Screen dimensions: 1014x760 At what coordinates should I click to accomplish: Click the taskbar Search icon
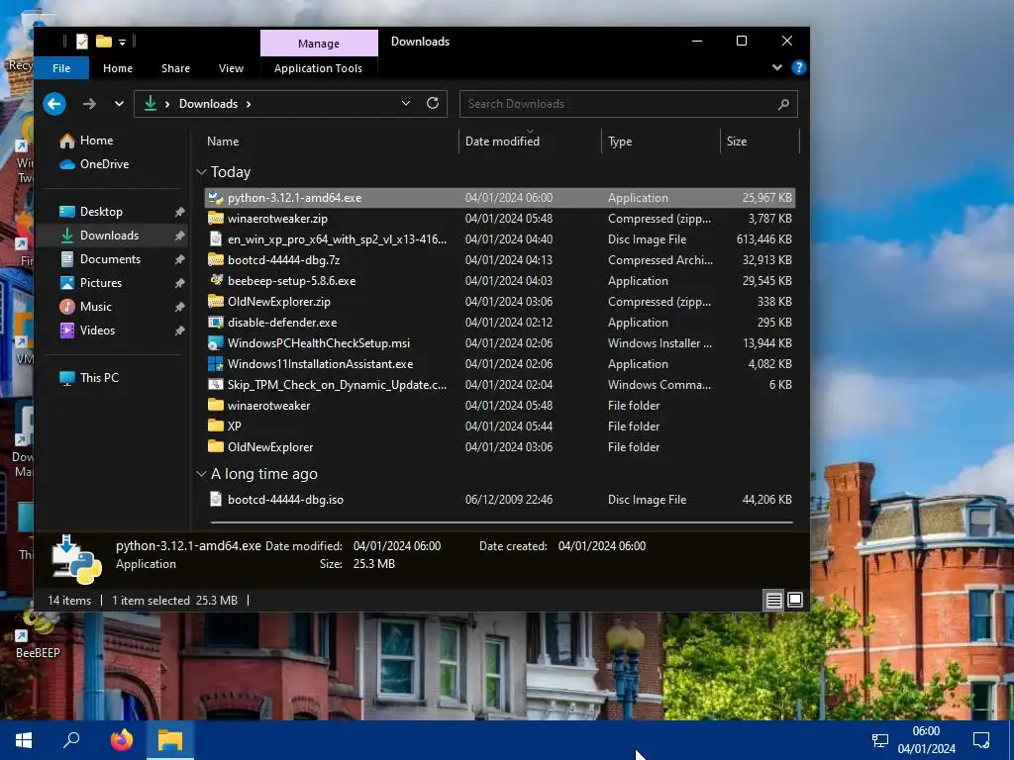pos(71,740)
